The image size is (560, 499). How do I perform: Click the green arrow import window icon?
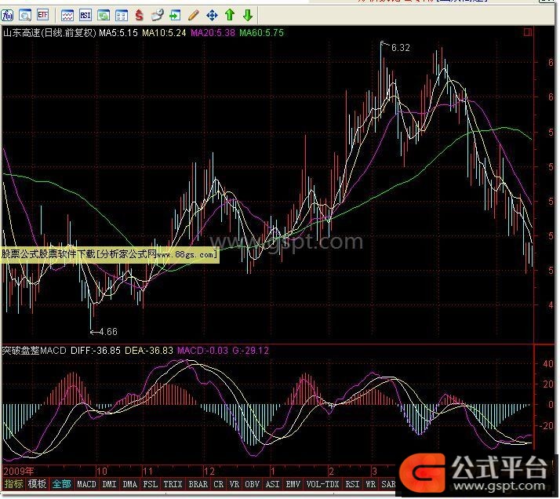[175, 16]
